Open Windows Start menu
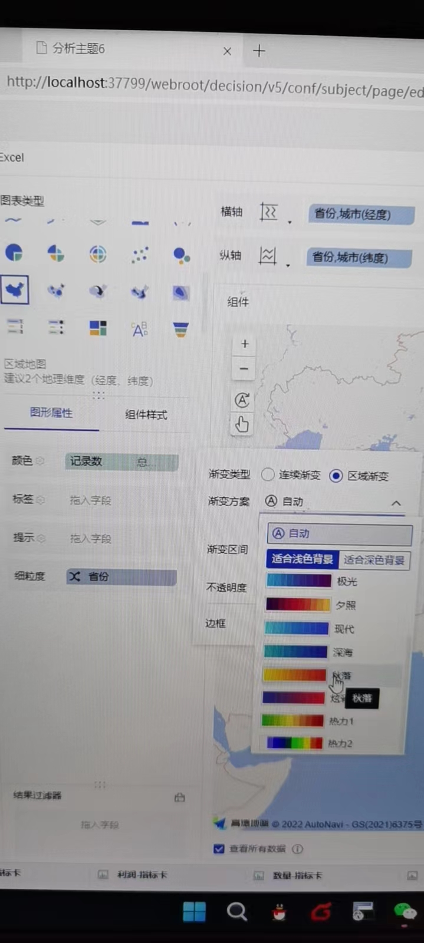Viewport: 424px width, 943px height. tap(194, 911)
